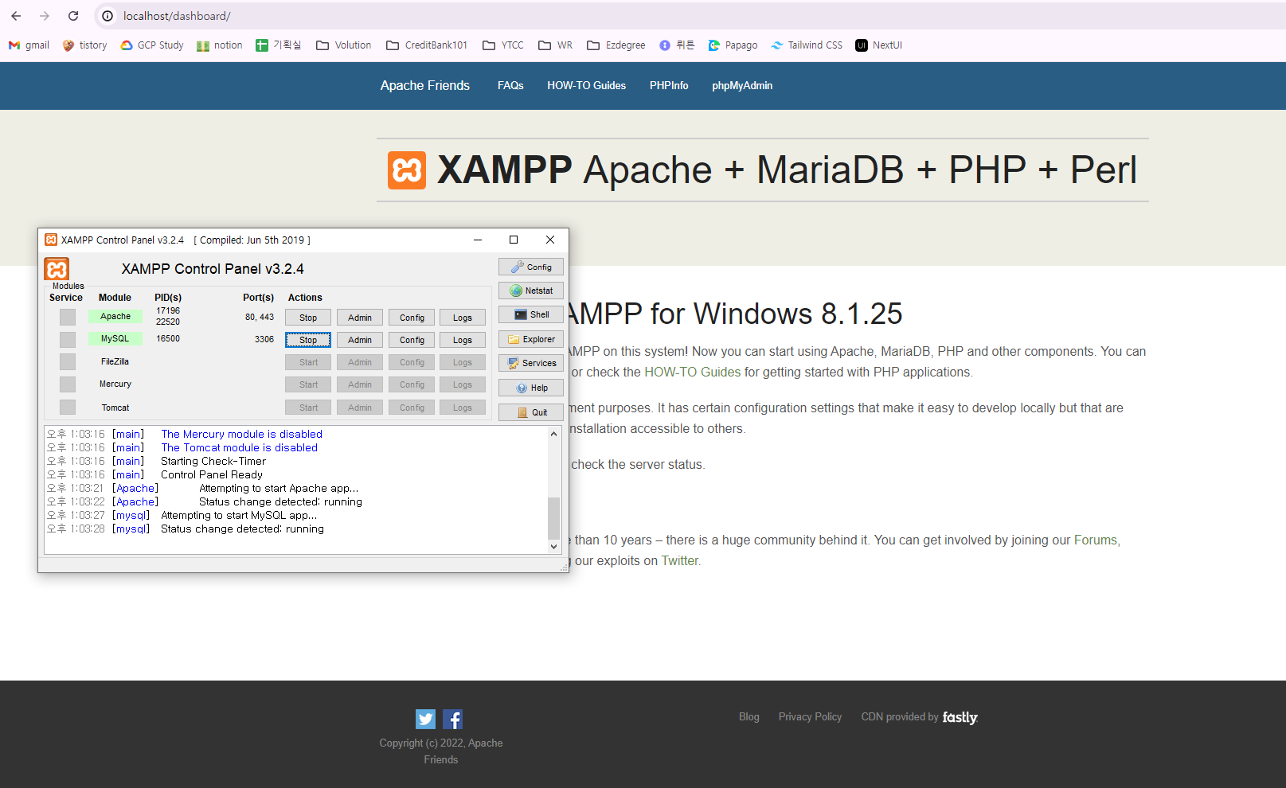Click the browser address bar URL
1286x788 pixels.
click(177, 16)
